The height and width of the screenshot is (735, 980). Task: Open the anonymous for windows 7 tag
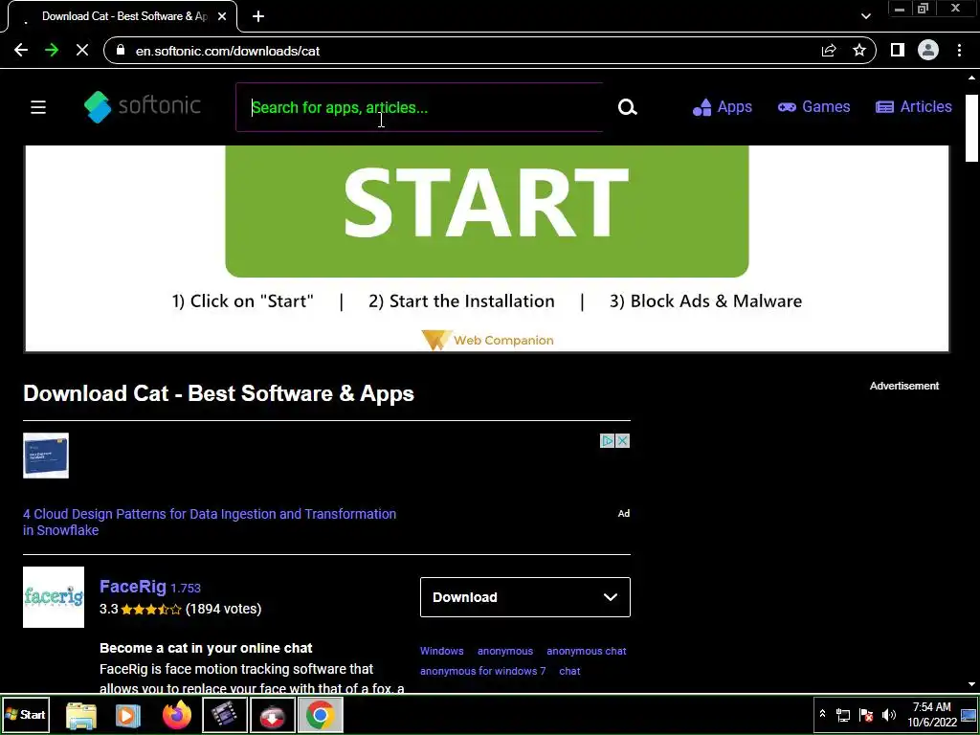tap(482, 671)
